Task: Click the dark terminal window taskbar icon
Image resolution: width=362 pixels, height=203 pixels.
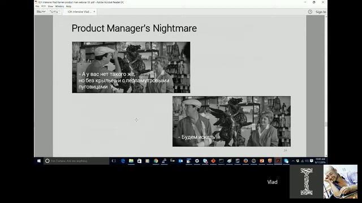Action: 221,161
